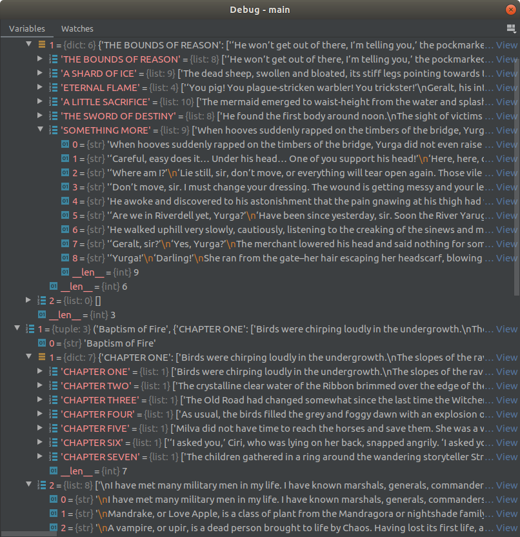This screenshot has width=520, height=537.
Task: Switch to the Variables tab
Action: click(x=27, y=28)
